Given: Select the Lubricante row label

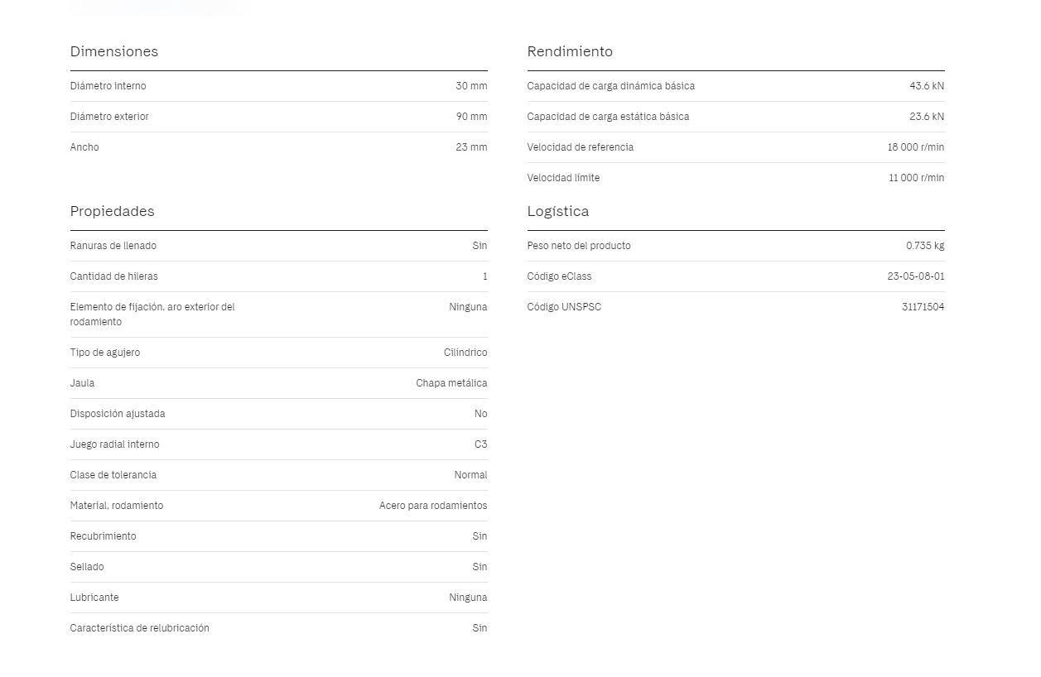Looking at the screenshot, I should tap(94, 598).
